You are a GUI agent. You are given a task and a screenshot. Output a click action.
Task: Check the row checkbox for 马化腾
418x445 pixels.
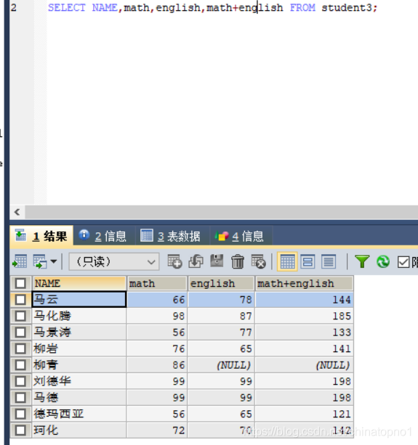point(20,316)
